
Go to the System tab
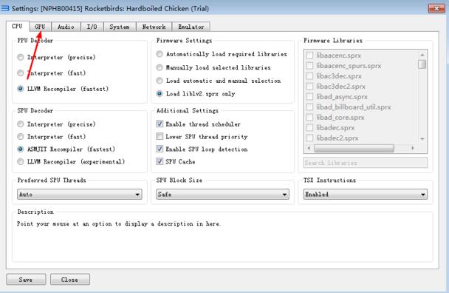pos(120,27)
